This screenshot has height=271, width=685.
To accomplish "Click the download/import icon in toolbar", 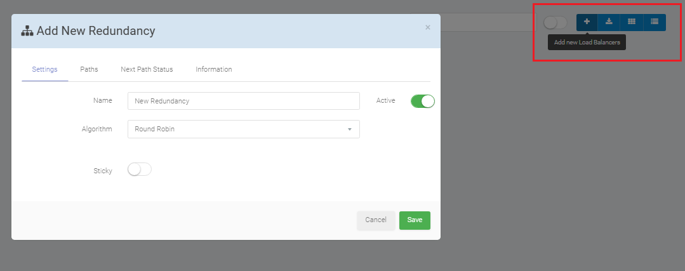I will click(x=609, y=22).
